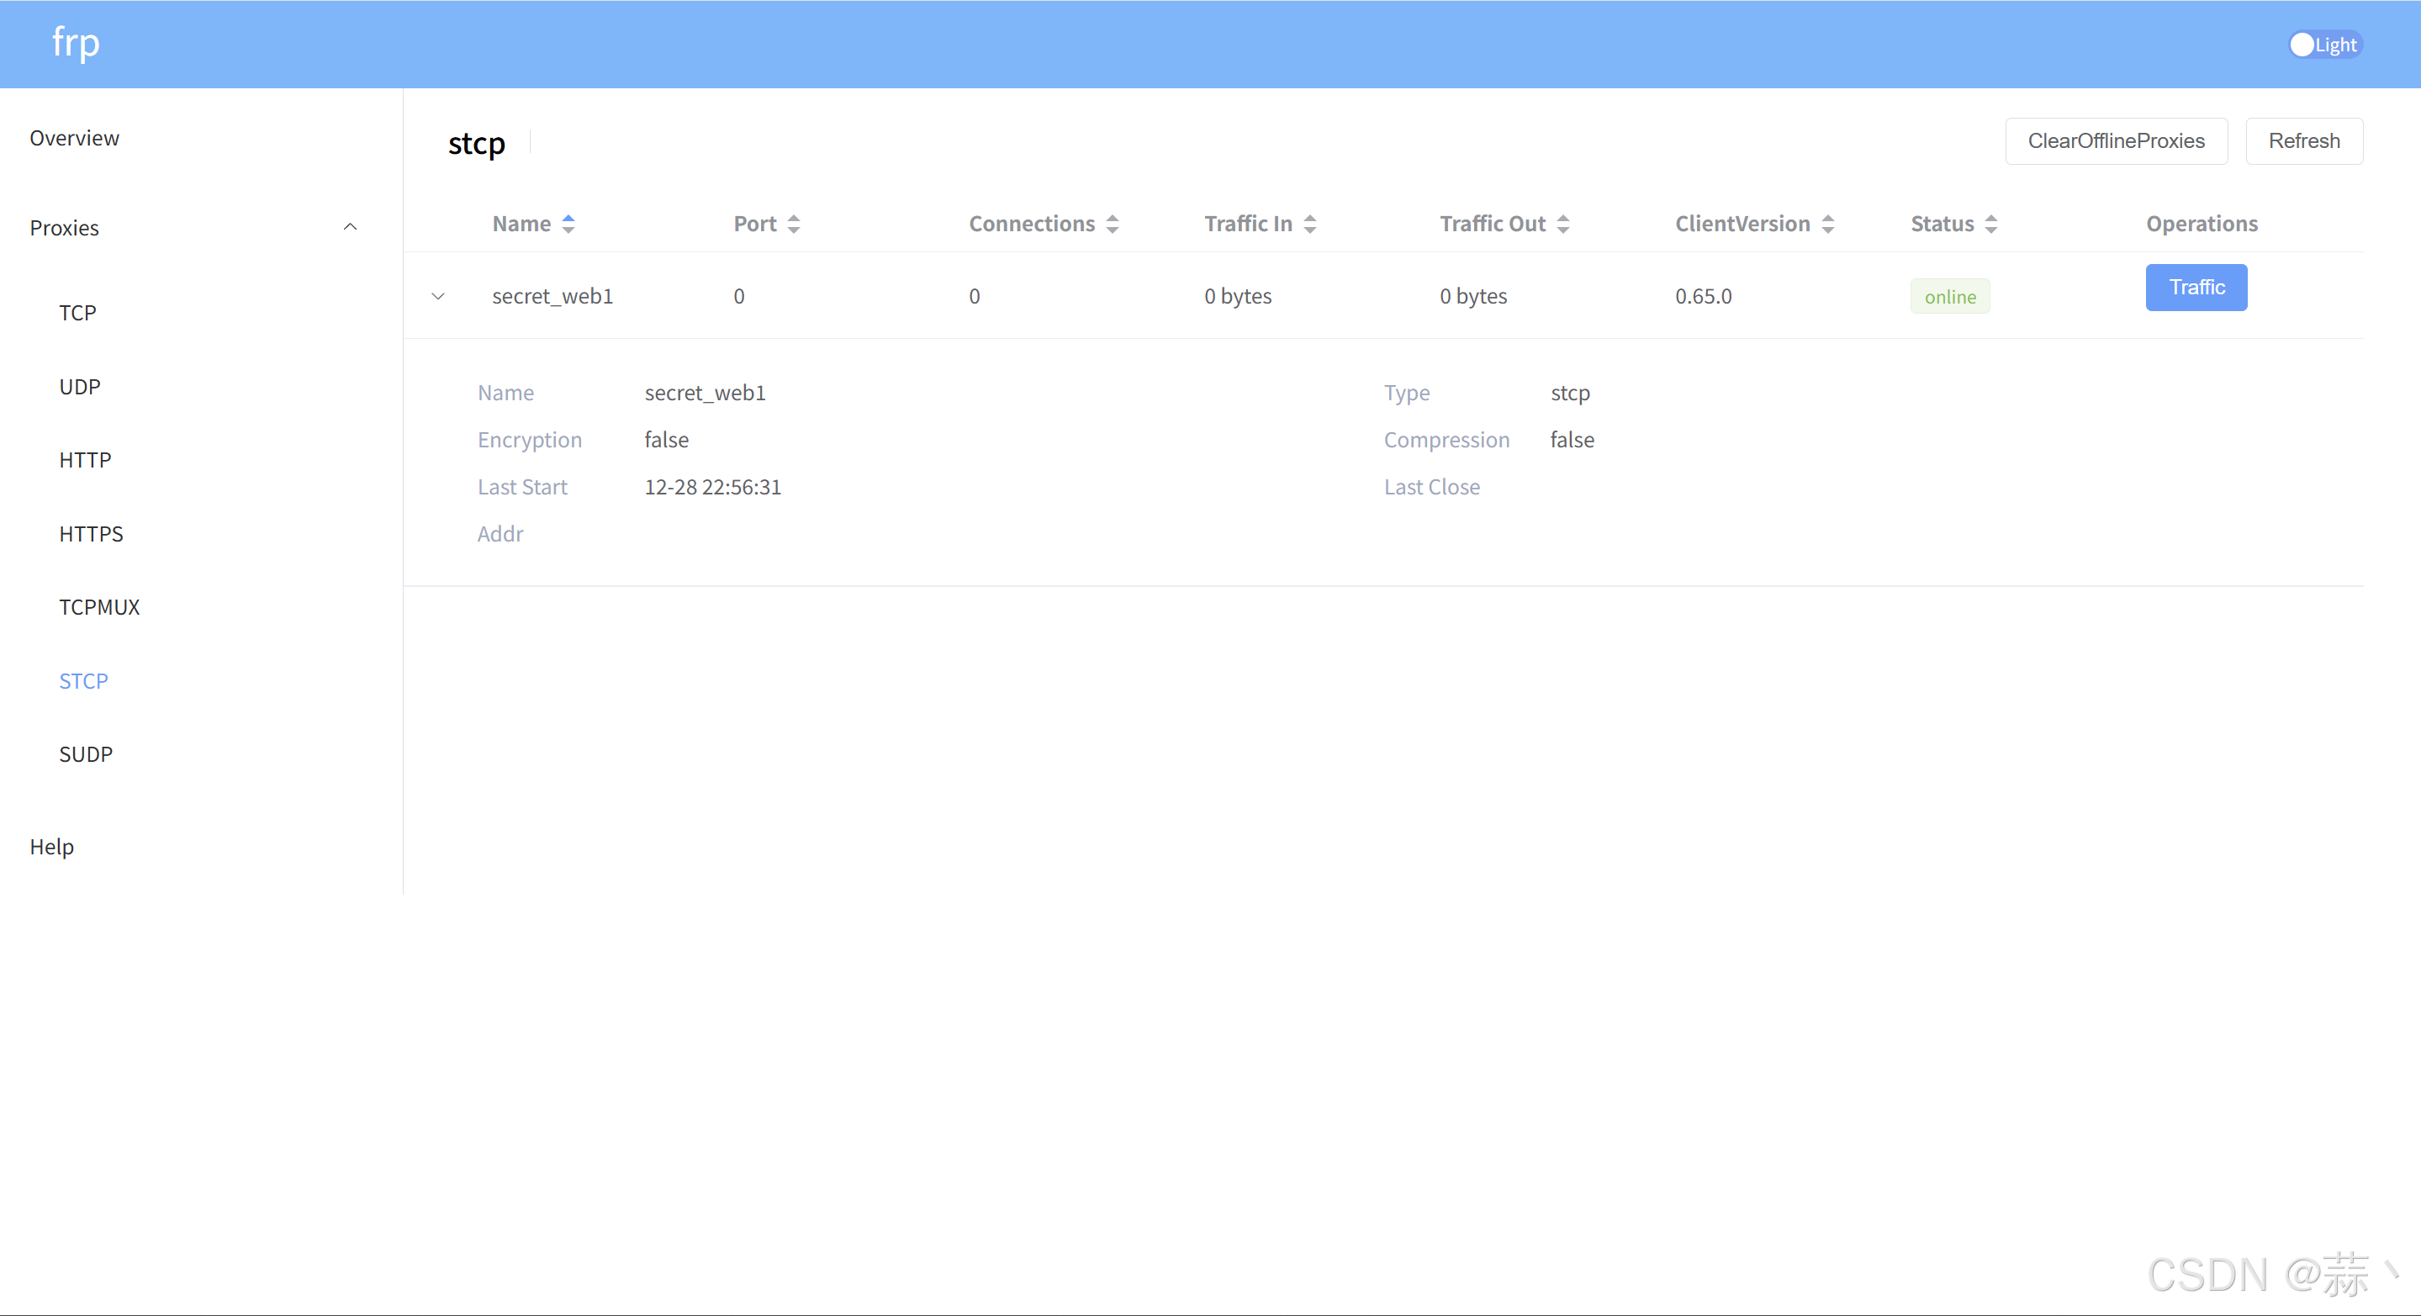
Task: Click the Refresh button
Action: tap(2302, 141)
